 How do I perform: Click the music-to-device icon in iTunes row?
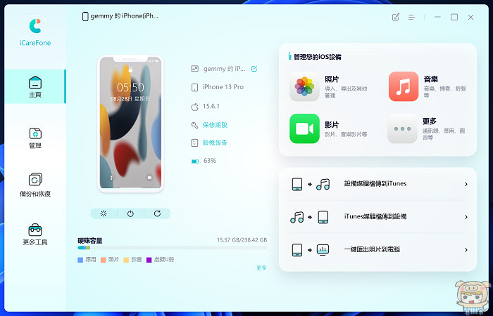click(x=309, y=217)
